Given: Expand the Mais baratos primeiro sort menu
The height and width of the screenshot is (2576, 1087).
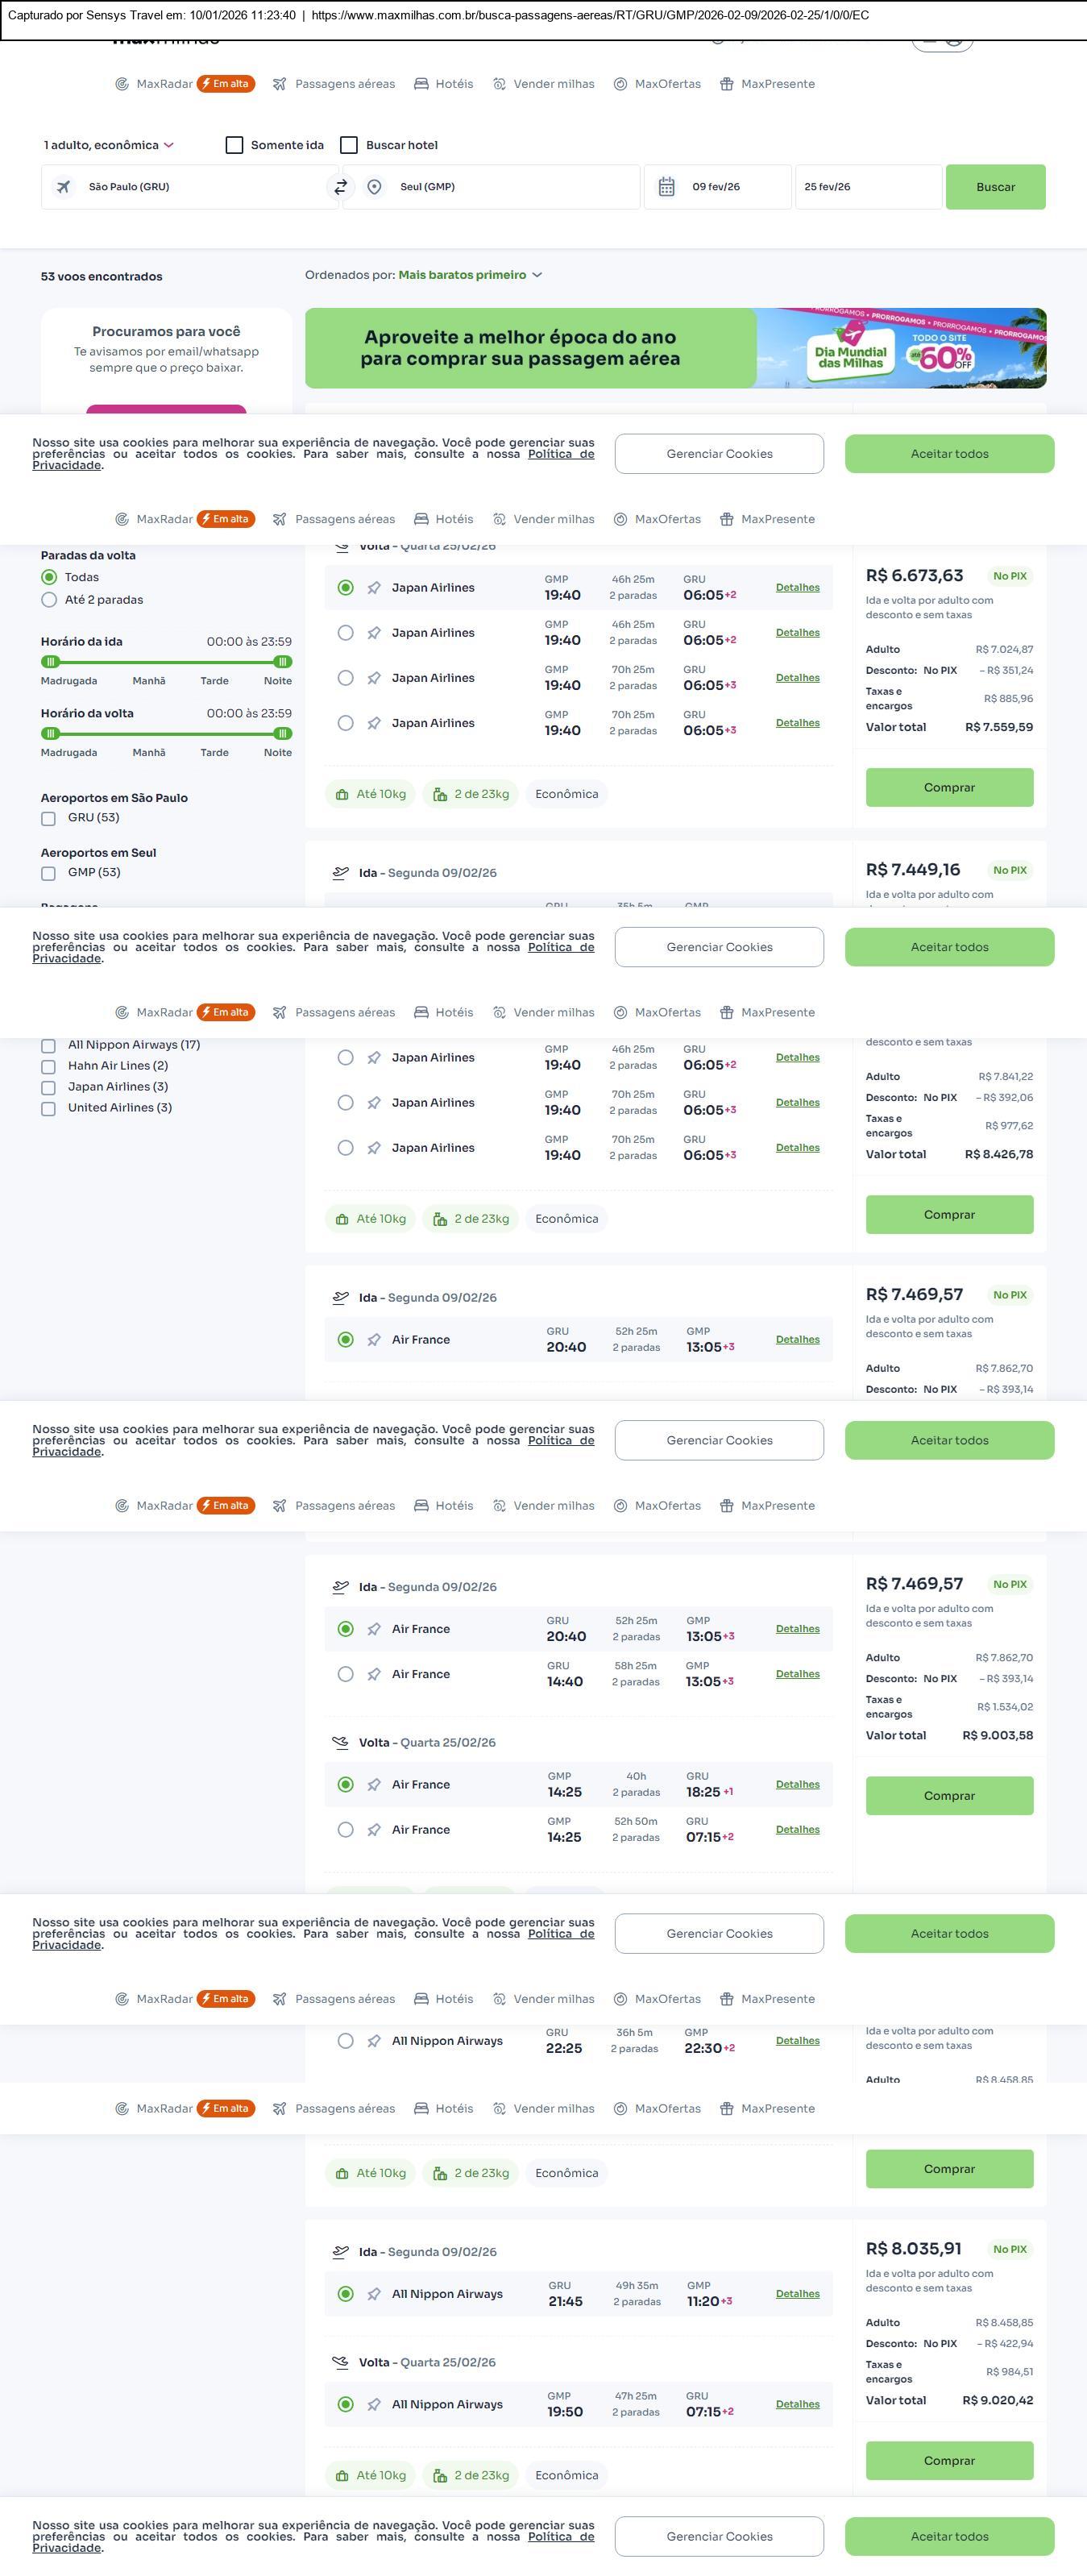Looking at the screenshot, I should [470, 275].
